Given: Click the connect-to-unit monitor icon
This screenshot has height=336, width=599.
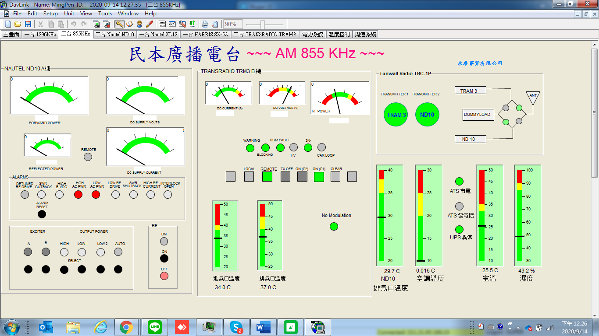Looking at the screenshot, I should point(96,24).
